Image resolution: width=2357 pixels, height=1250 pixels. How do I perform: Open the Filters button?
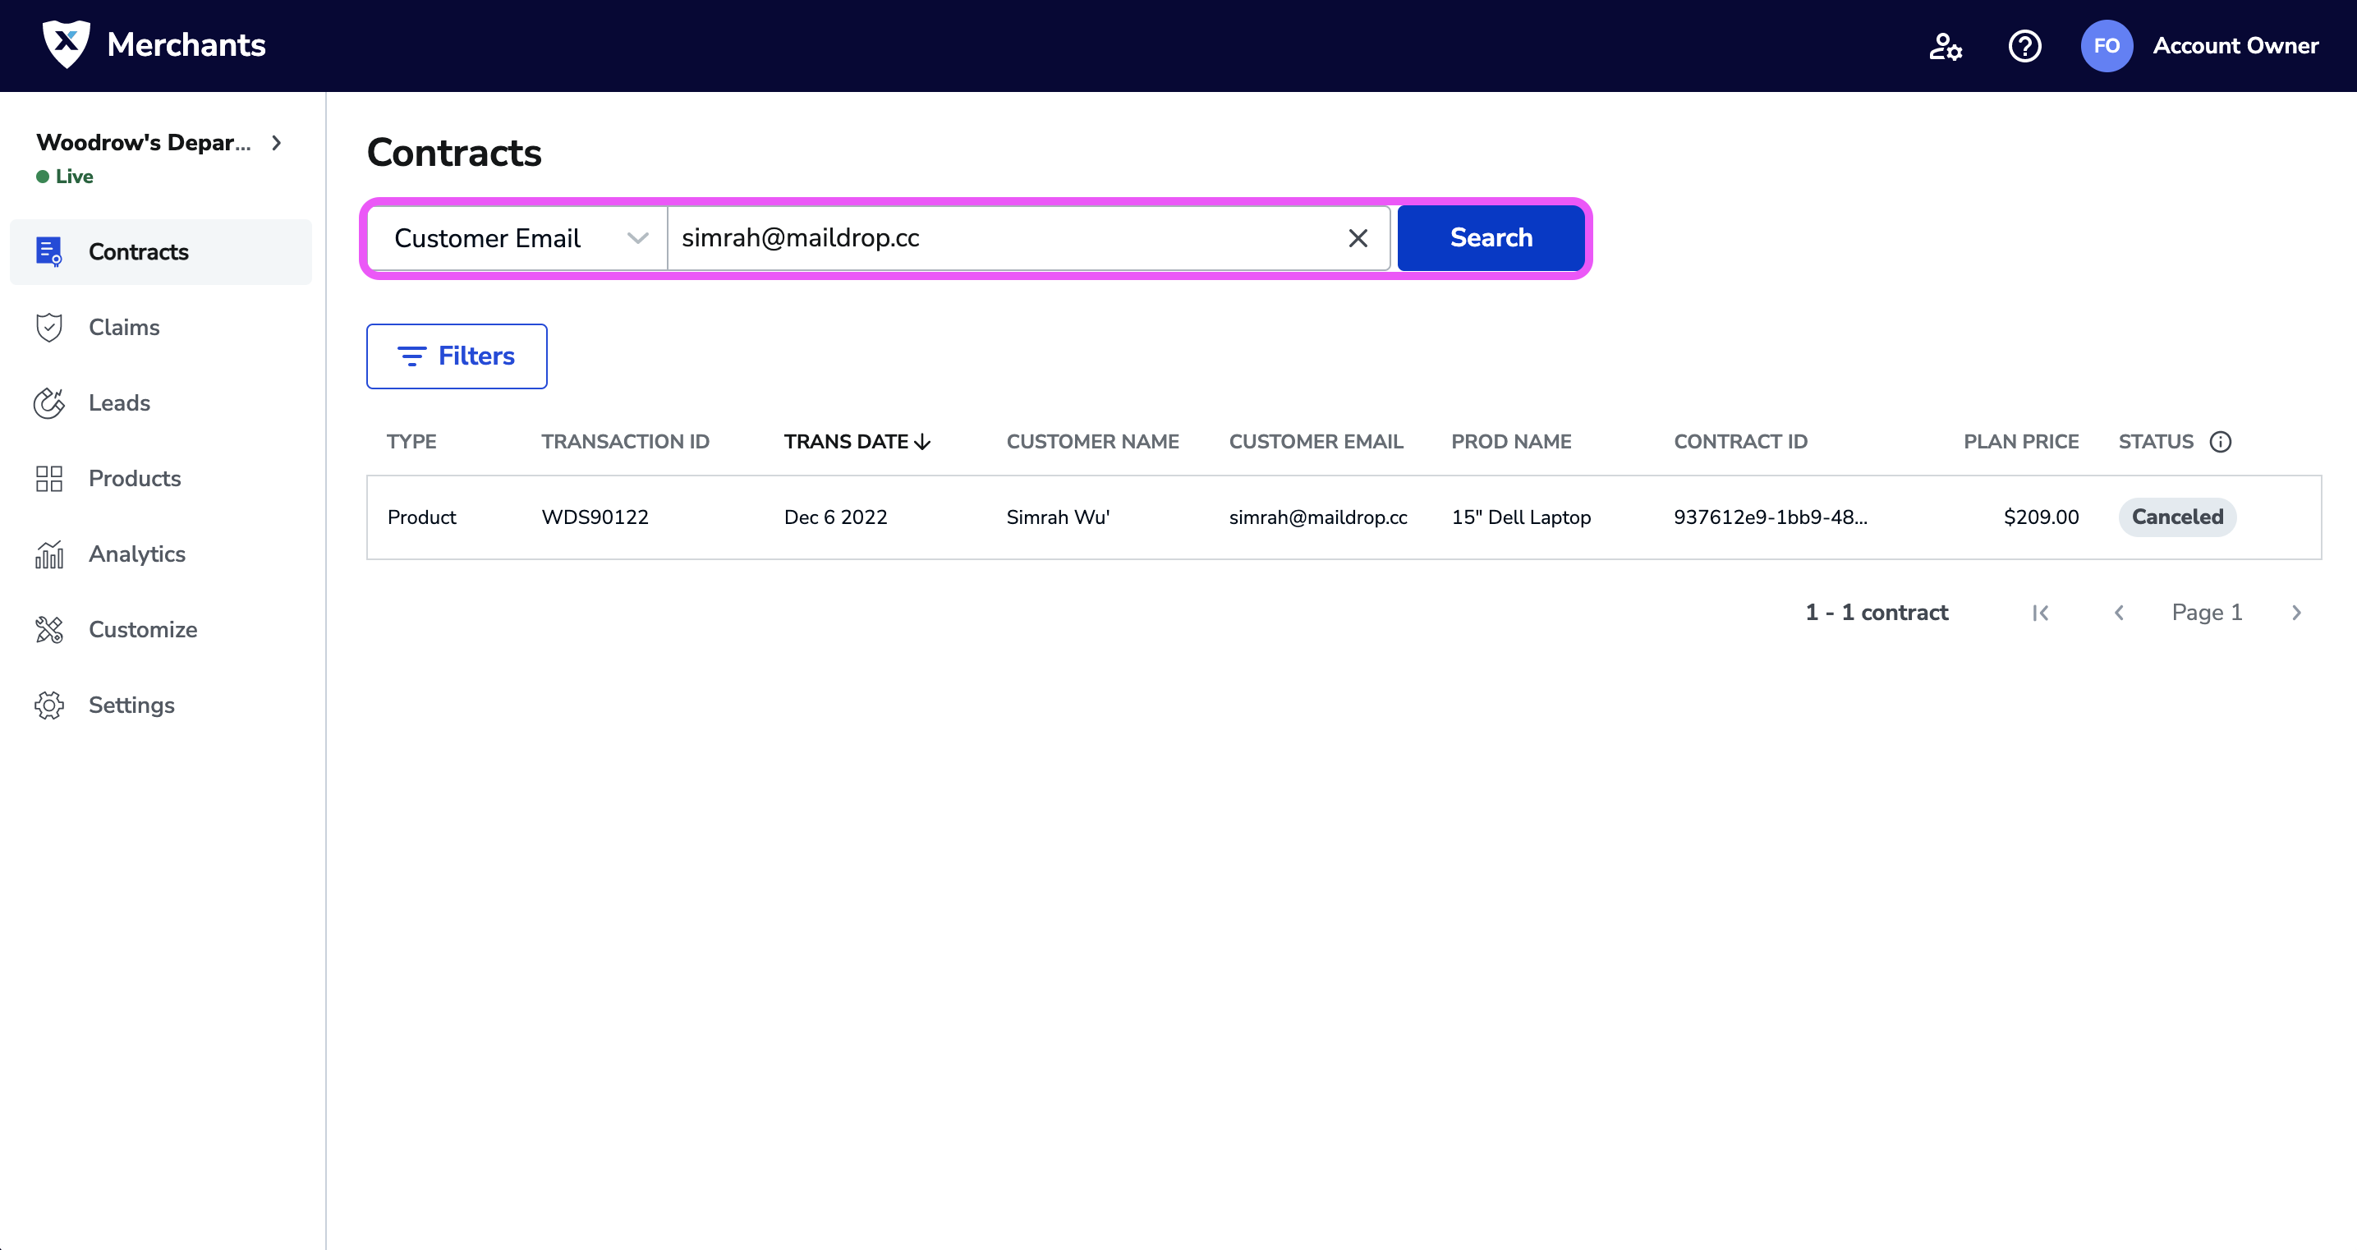point(457,356)
